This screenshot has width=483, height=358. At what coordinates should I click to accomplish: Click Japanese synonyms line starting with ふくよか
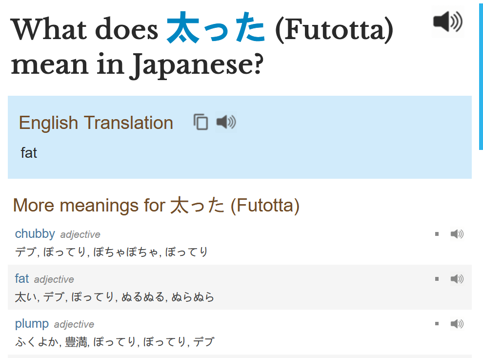115,342
